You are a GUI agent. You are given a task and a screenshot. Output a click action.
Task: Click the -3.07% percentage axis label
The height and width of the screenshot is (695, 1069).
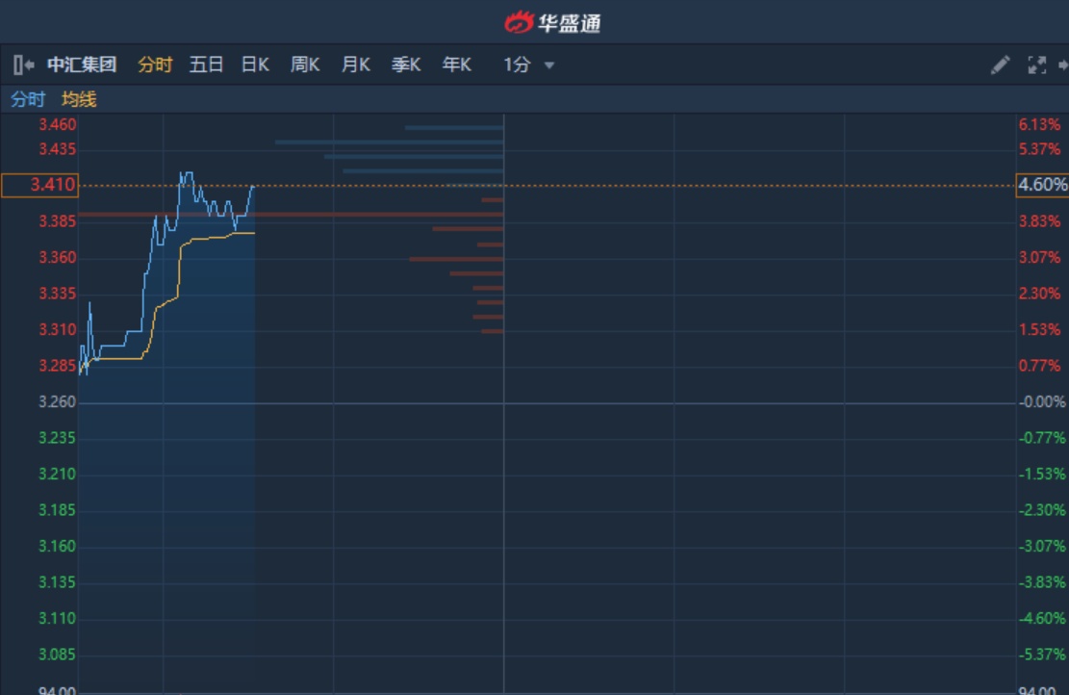pyautogui.click(x=1042, y=547)
